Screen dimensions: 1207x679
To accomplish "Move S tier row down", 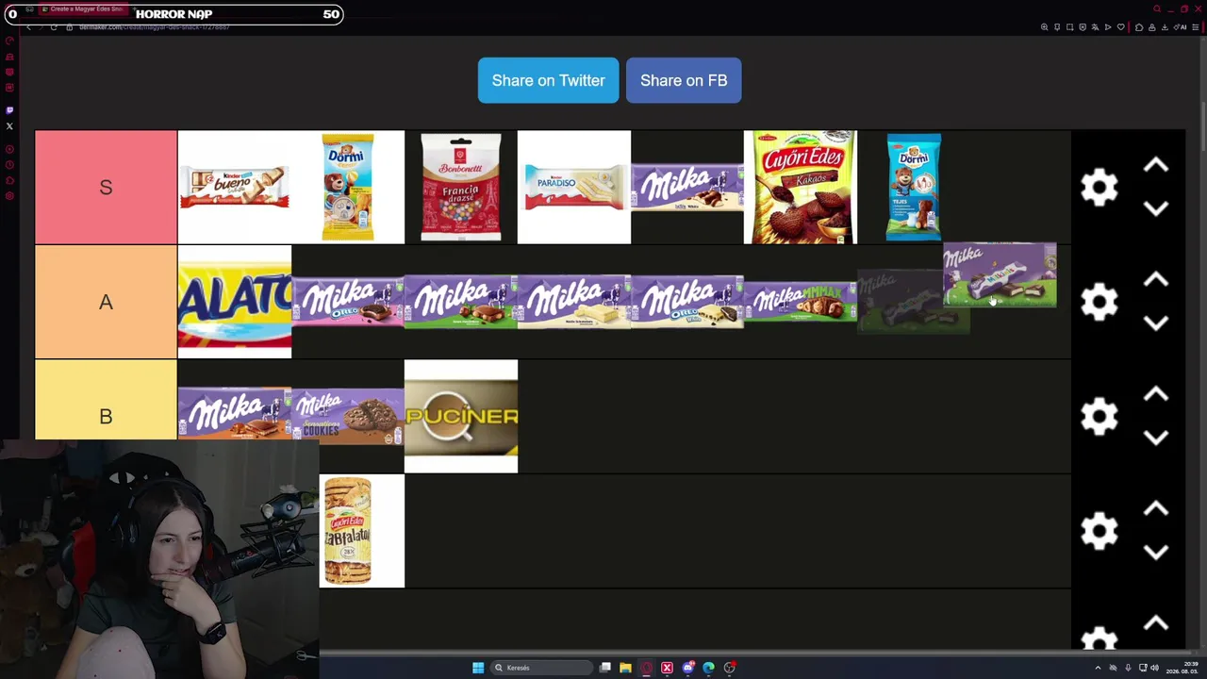I will 1156,207.
